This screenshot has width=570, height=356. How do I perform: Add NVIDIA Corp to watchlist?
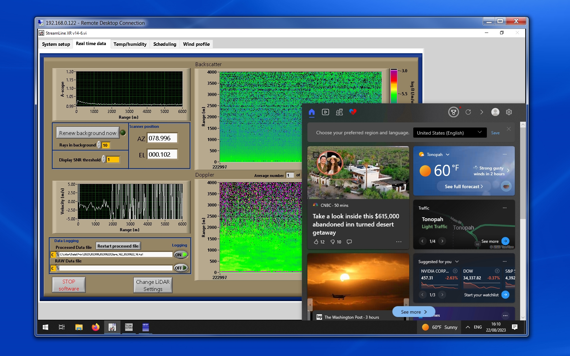[455, 271]
